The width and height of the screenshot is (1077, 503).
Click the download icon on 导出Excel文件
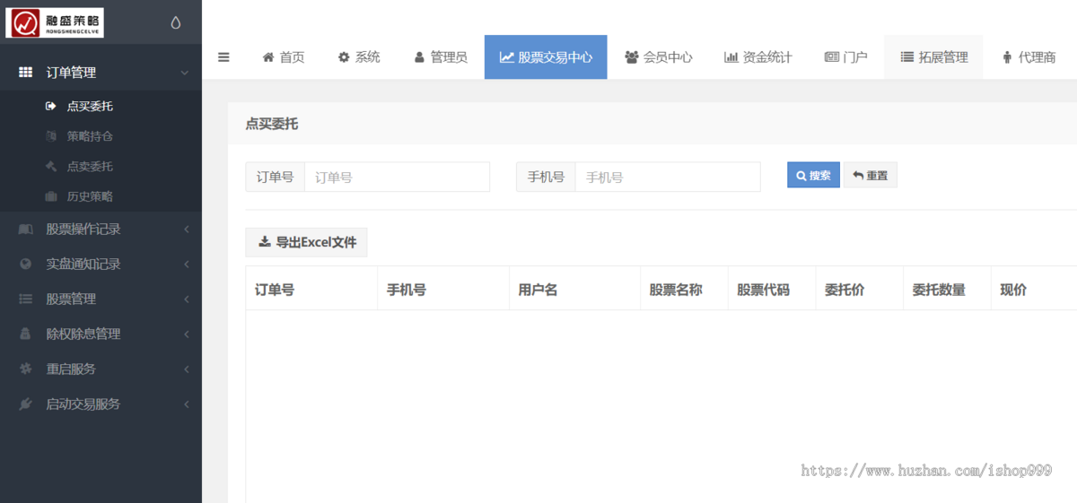pyautogui.click(x=265, y=242)
